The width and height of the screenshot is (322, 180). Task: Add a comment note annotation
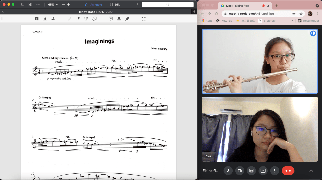pos(111,19)
